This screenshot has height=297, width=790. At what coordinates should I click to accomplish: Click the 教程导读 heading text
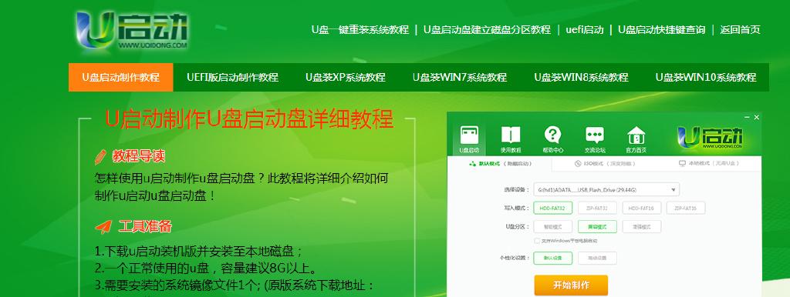click(139, 156)
